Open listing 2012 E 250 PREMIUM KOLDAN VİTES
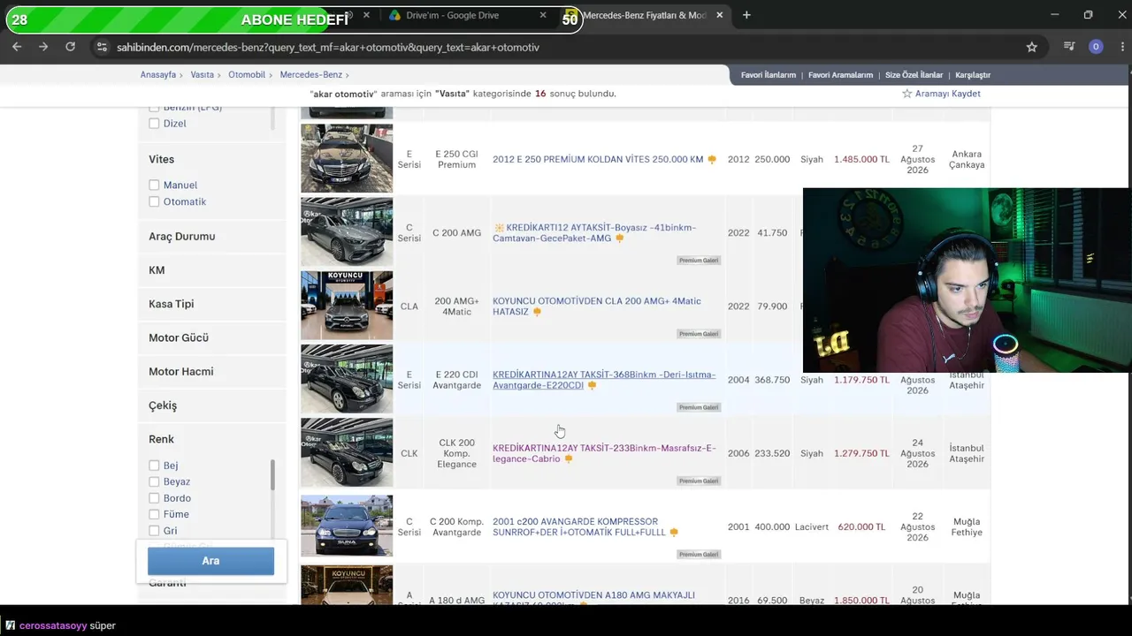This screenshot has width=1132, height=636. tap(598, 160)
